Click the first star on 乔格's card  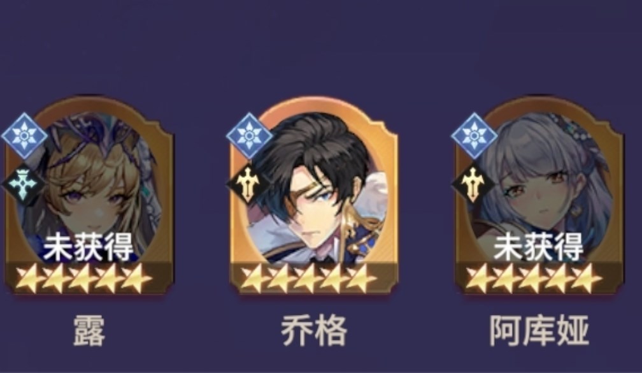(x=254, y=278)
